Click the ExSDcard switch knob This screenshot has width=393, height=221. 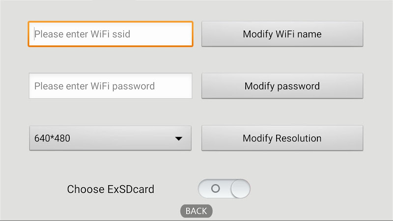point(240,189)
